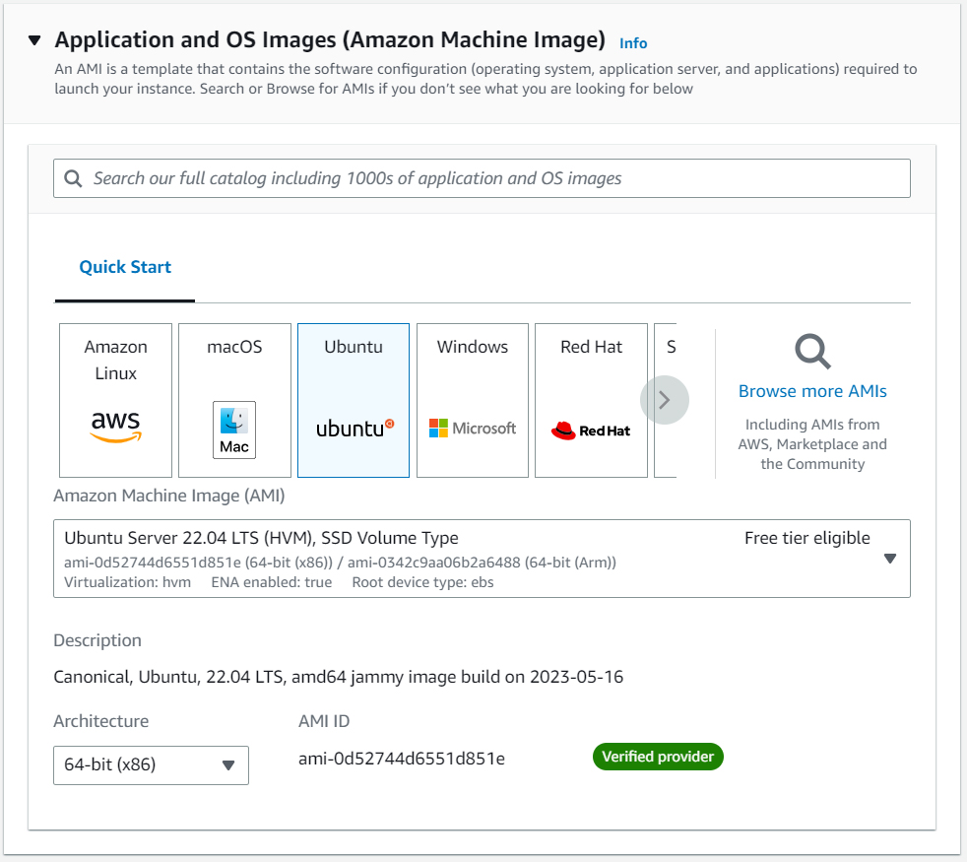The image size is (967, 862).
Task: Click the Canonical Ubuntu 22.04 description text
Action: [x=338, y=677]
